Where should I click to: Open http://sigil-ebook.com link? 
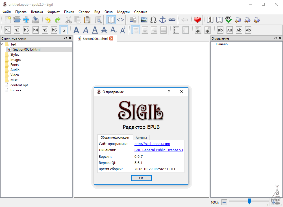click(x=152, y=144)
